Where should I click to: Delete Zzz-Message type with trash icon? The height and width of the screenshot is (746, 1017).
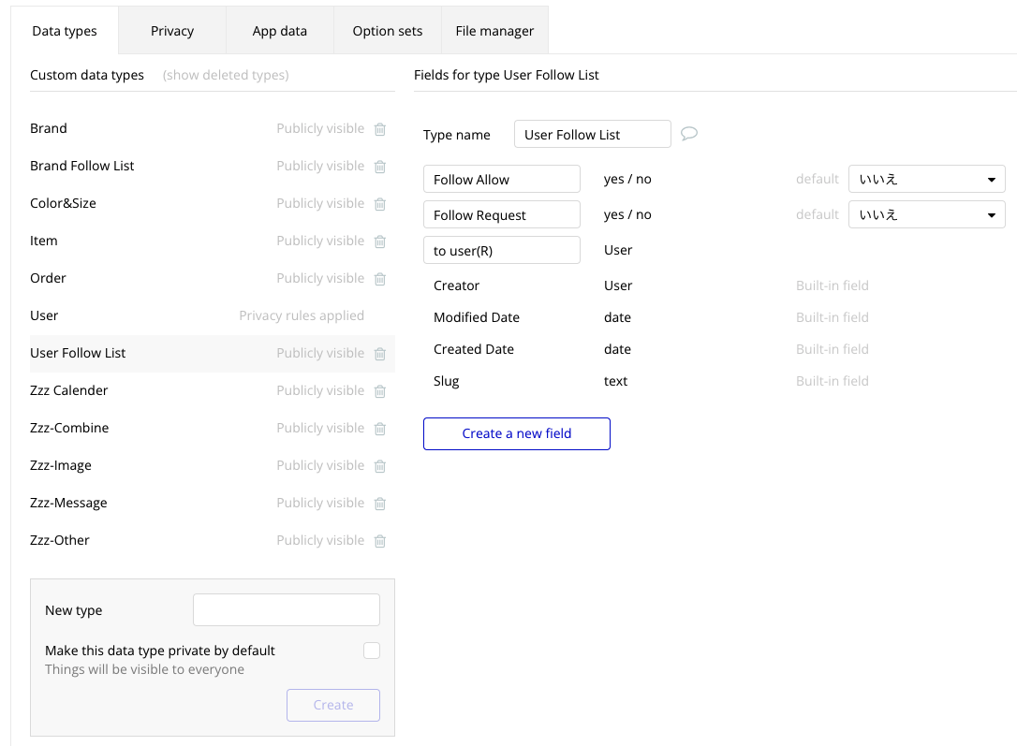[380, 504]
